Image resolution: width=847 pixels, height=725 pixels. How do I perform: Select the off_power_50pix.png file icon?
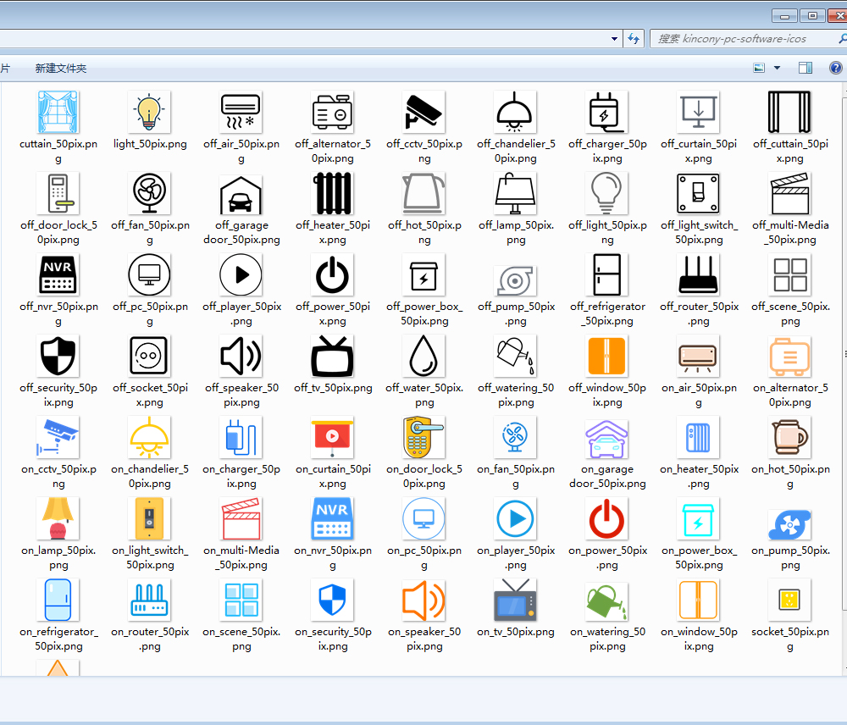tap(333, 274)
